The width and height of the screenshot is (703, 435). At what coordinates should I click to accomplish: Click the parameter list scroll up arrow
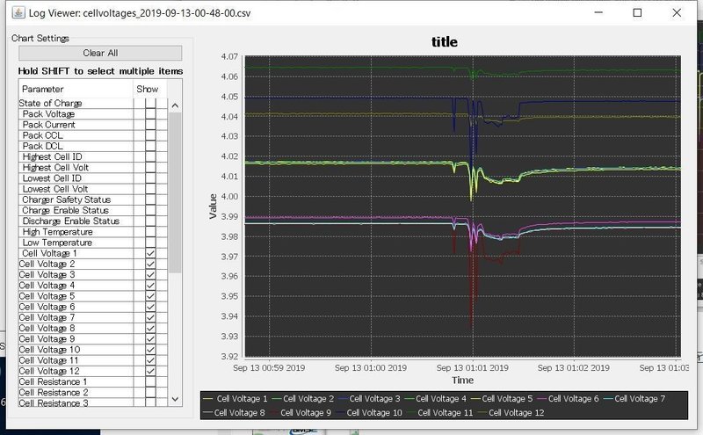point(175,105)
